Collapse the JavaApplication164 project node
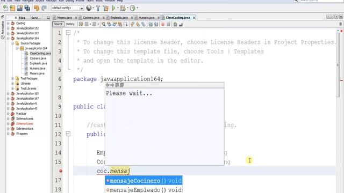This screenshot has width=344, height=193. tap(8, 38)
